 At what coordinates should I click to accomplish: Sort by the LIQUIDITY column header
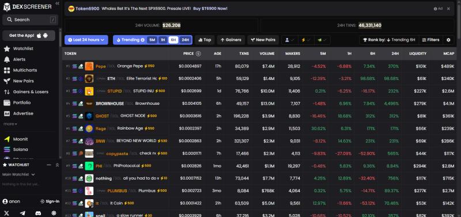pyautogui.click(x=418, y=54)
